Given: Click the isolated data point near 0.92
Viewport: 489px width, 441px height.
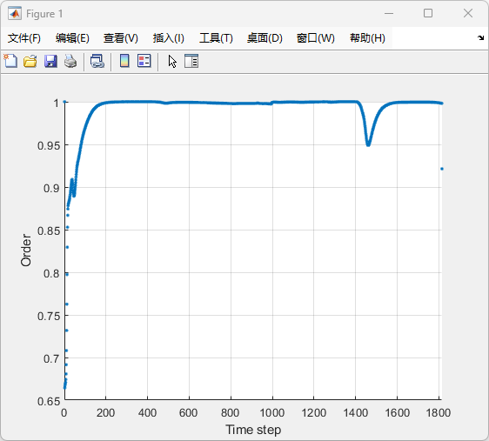Looking at the screenshot, I should click(x=442, y=169).
